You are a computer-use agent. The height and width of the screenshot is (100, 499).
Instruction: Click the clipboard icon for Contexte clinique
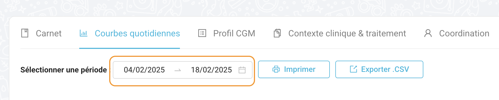click(x=277, y=33)
